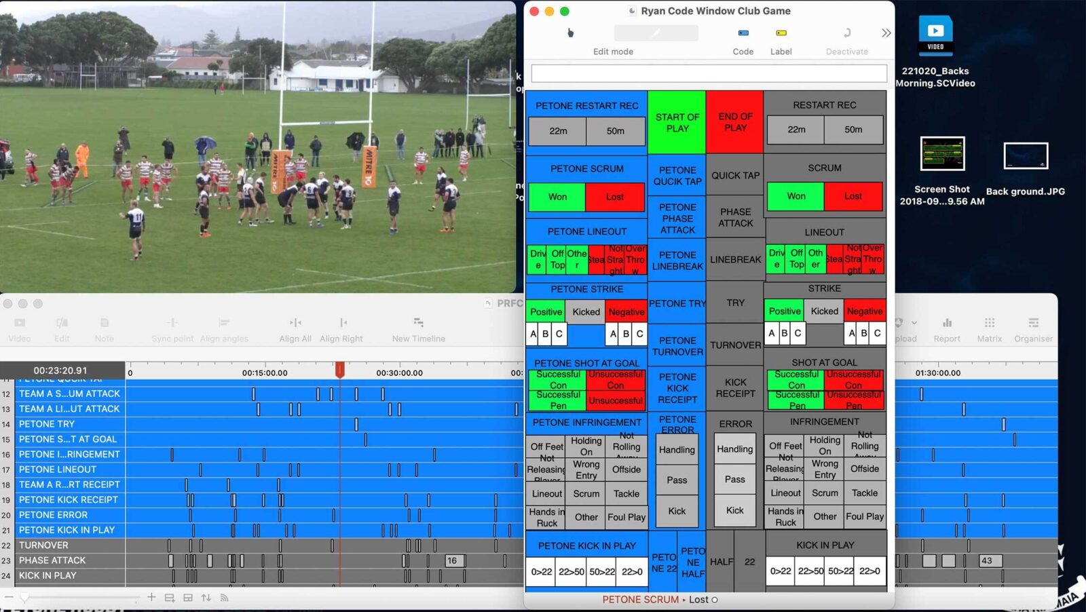The width and height of the screenshot is (1086, 612).
Task: Open the Note tool in the timeline toolbar
Action: (104, 324)
